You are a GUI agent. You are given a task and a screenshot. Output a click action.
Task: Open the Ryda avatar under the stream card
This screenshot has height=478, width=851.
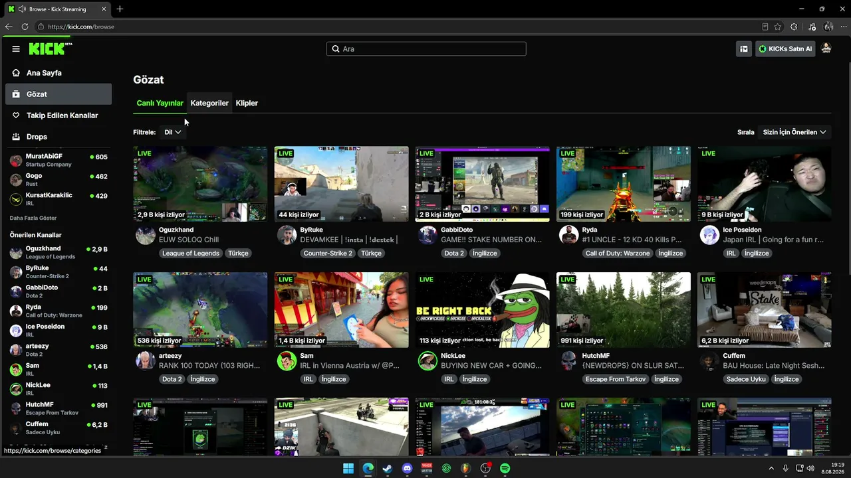point(568,235)
